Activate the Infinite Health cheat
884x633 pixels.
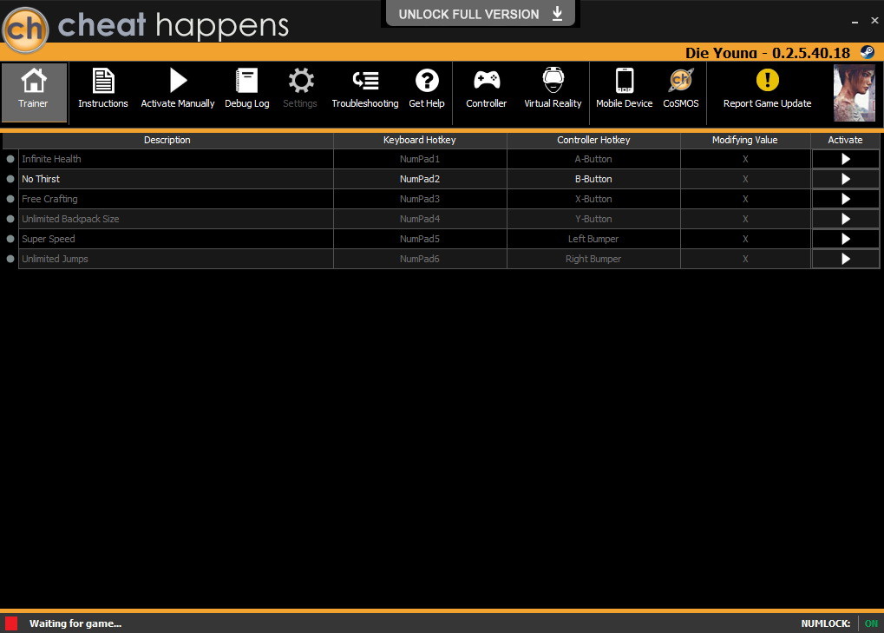coord(846,159)
